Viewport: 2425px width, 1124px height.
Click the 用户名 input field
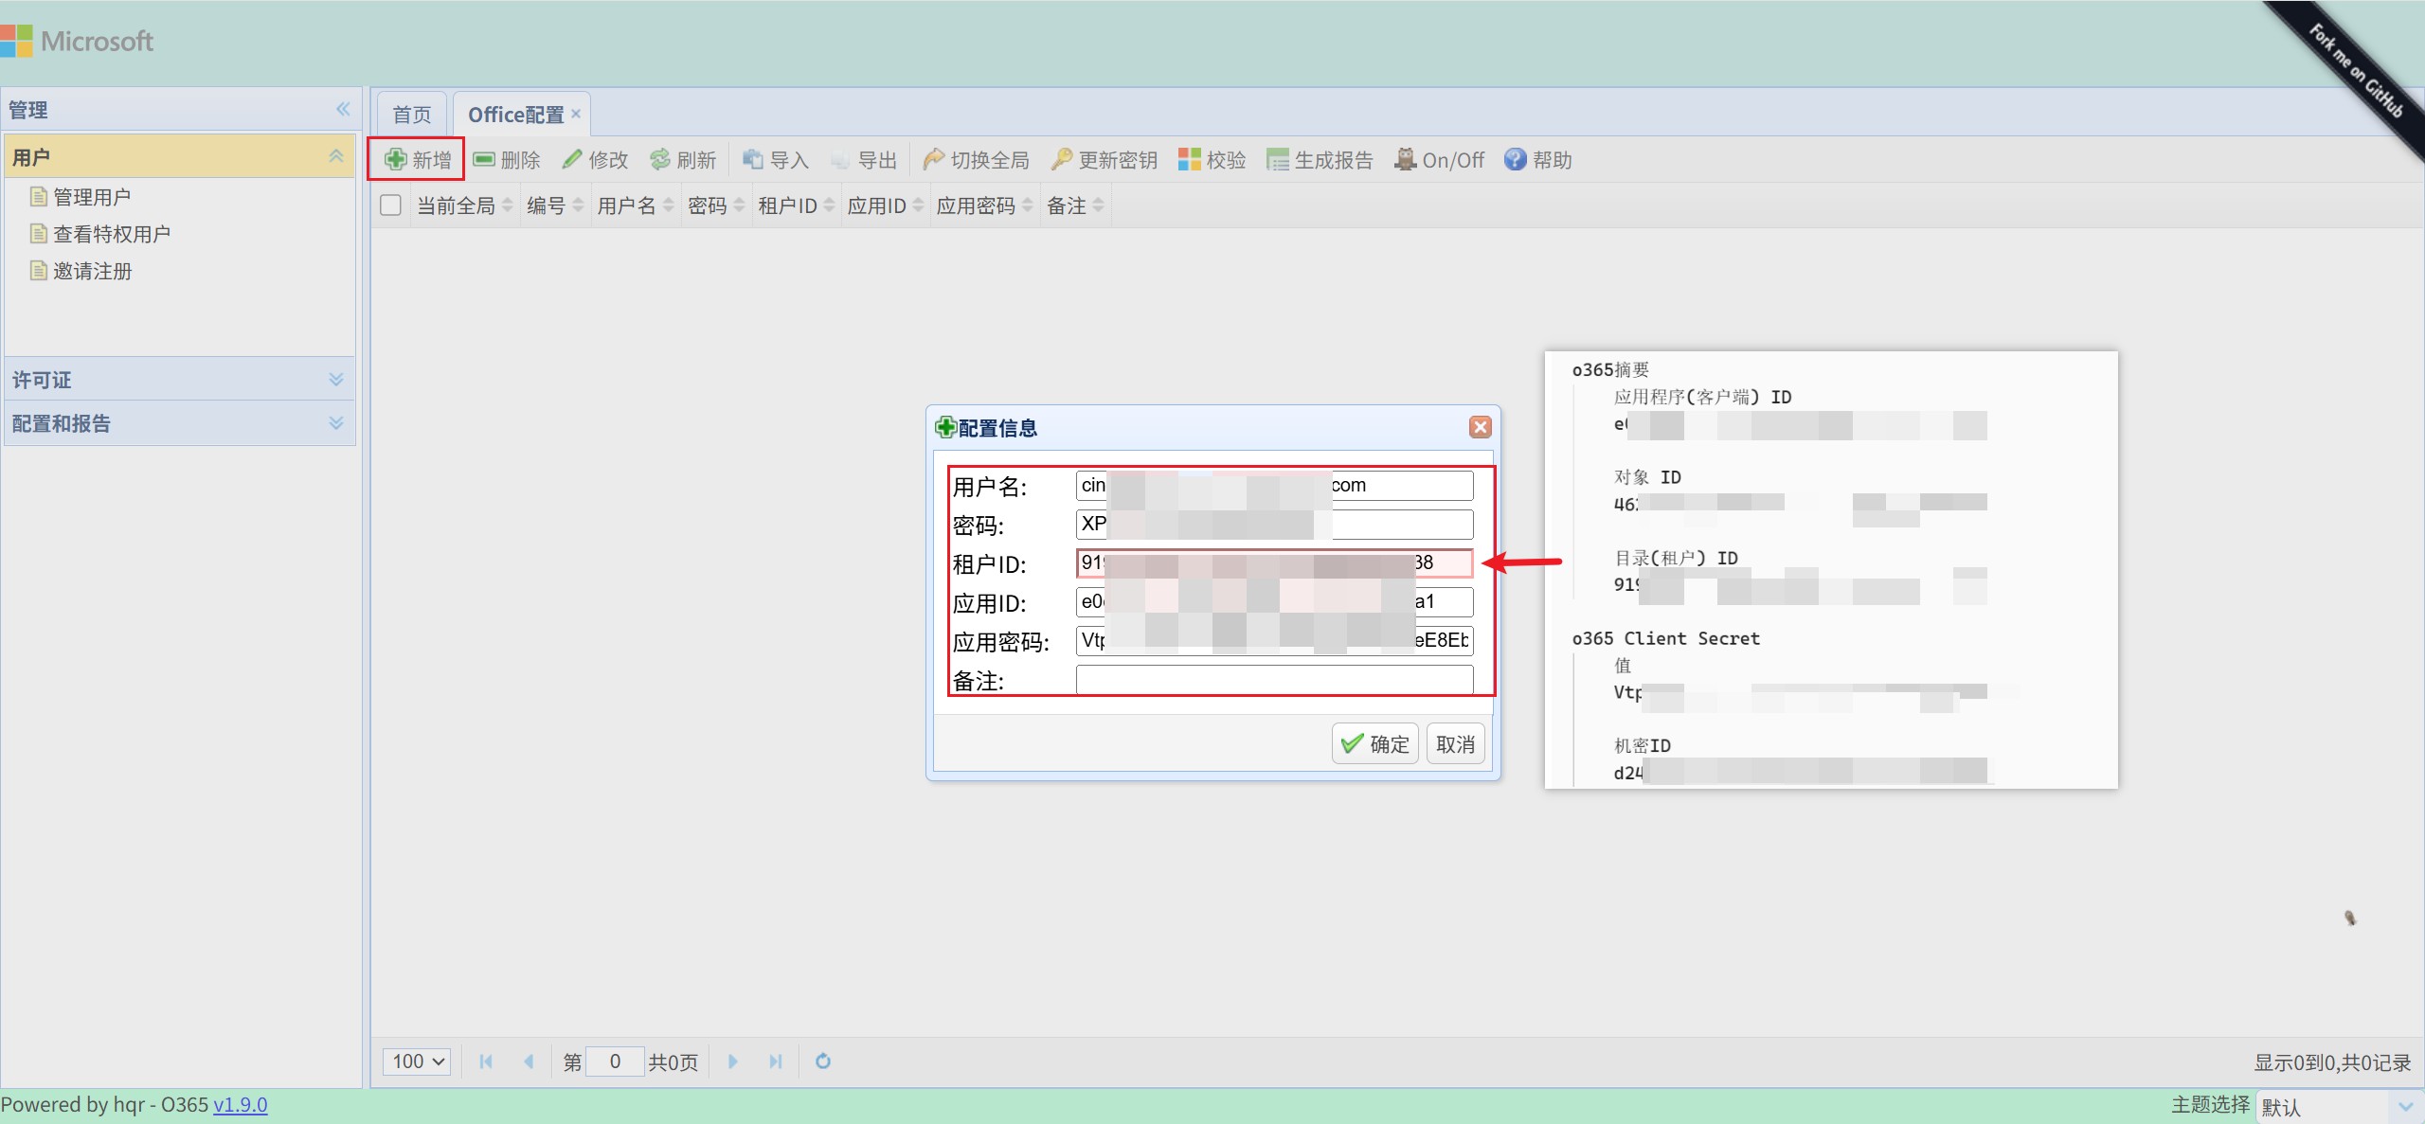coord(1275,486)
